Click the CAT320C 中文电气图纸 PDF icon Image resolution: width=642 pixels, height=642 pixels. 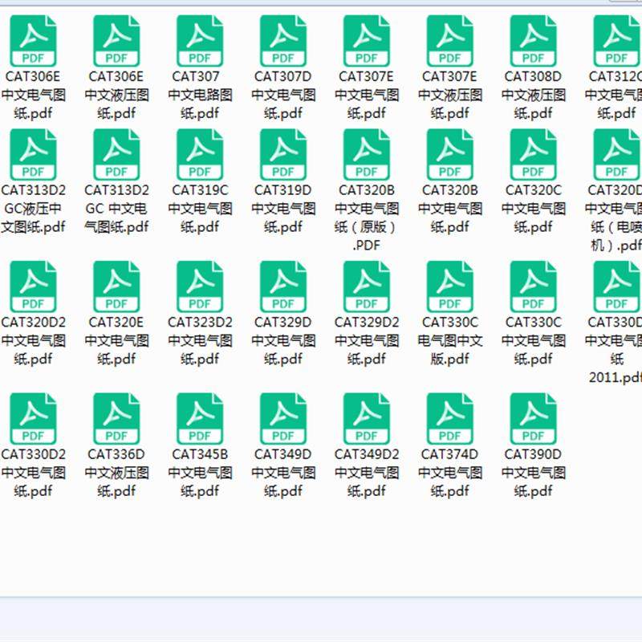[x=533, y=154]
